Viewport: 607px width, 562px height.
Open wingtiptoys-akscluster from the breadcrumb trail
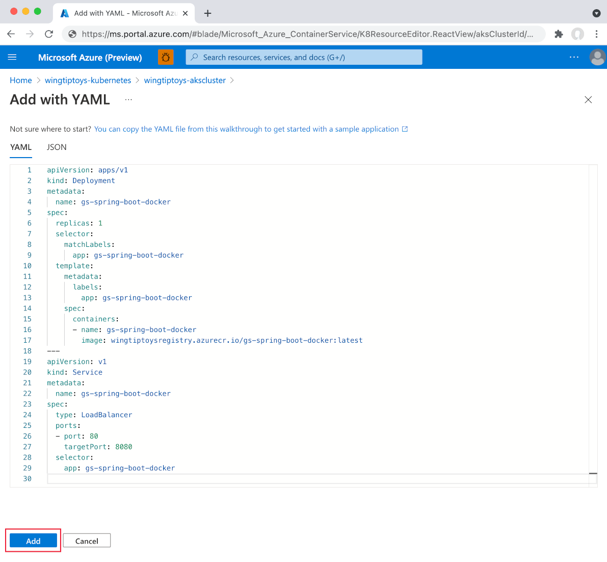[184, 80]
